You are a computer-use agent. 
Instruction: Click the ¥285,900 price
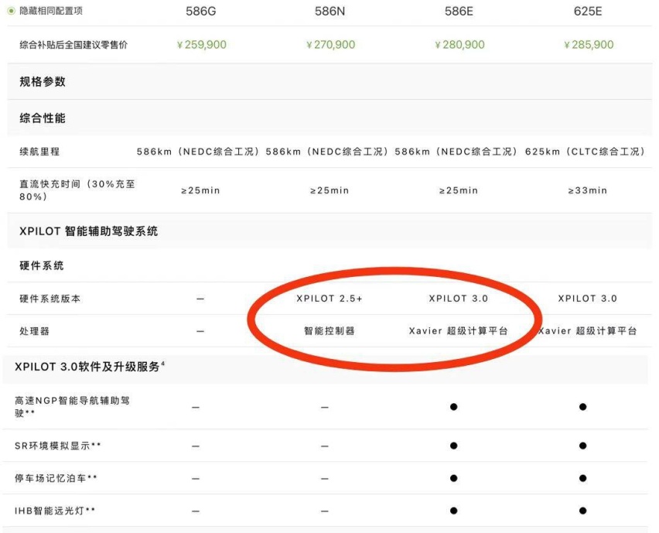point(589,45)
